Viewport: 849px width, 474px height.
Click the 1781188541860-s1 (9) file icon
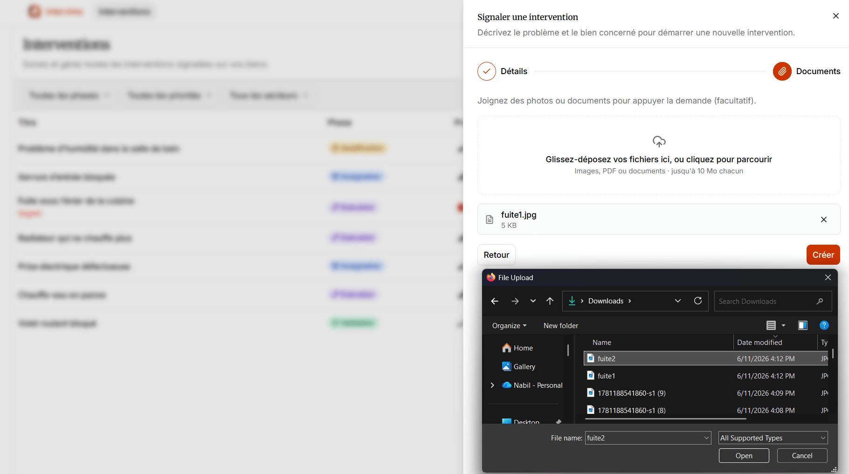590,392
